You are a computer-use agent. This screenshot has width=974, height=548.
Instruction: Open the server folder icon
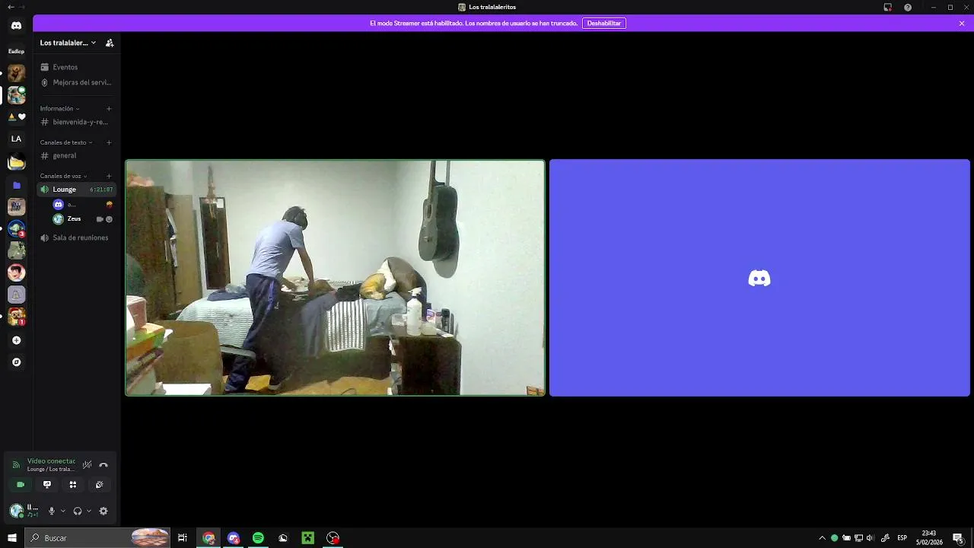16,185
